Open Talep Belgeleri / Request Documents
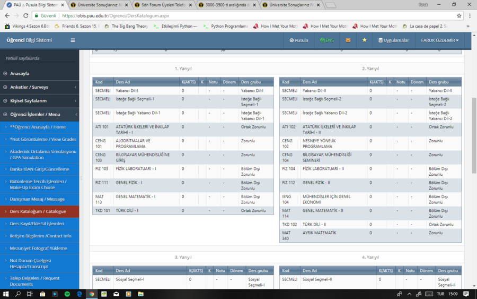The image size is (477, 299). pyautogui.click(x=40, y=281)
